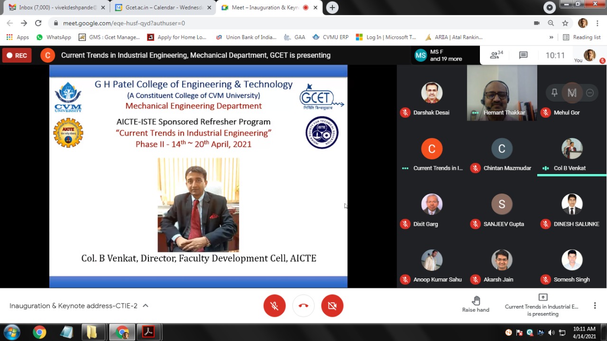Pin Mehul Gor's tile

(x=554, y=93)
